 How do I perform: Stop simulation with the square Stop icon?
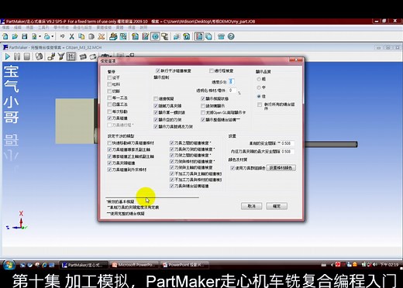(x=26, y=57)
